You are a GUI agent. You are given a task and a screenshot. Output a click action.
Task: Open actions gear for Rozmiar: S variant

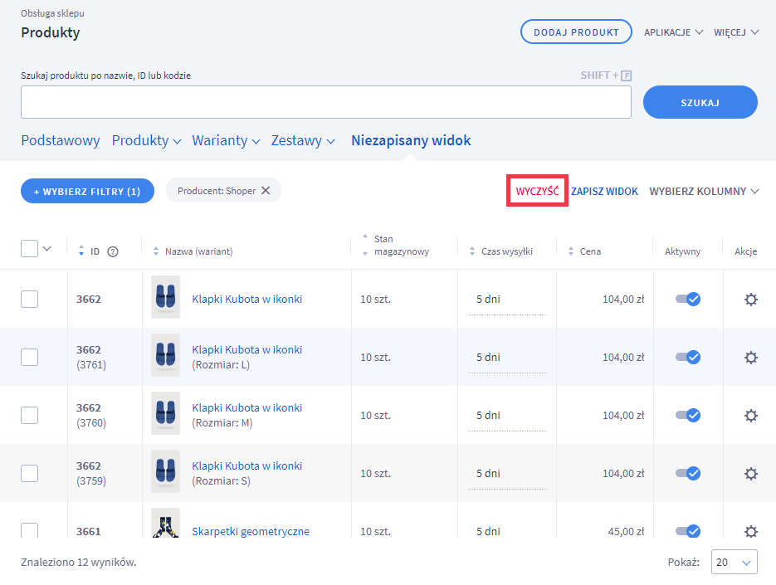750,474
